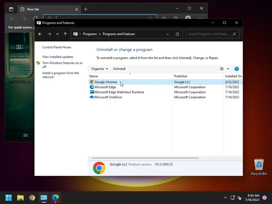The image size is (272, 204).
Task: Click product version 103.0.5060.53 text
Action: point(163,164)
